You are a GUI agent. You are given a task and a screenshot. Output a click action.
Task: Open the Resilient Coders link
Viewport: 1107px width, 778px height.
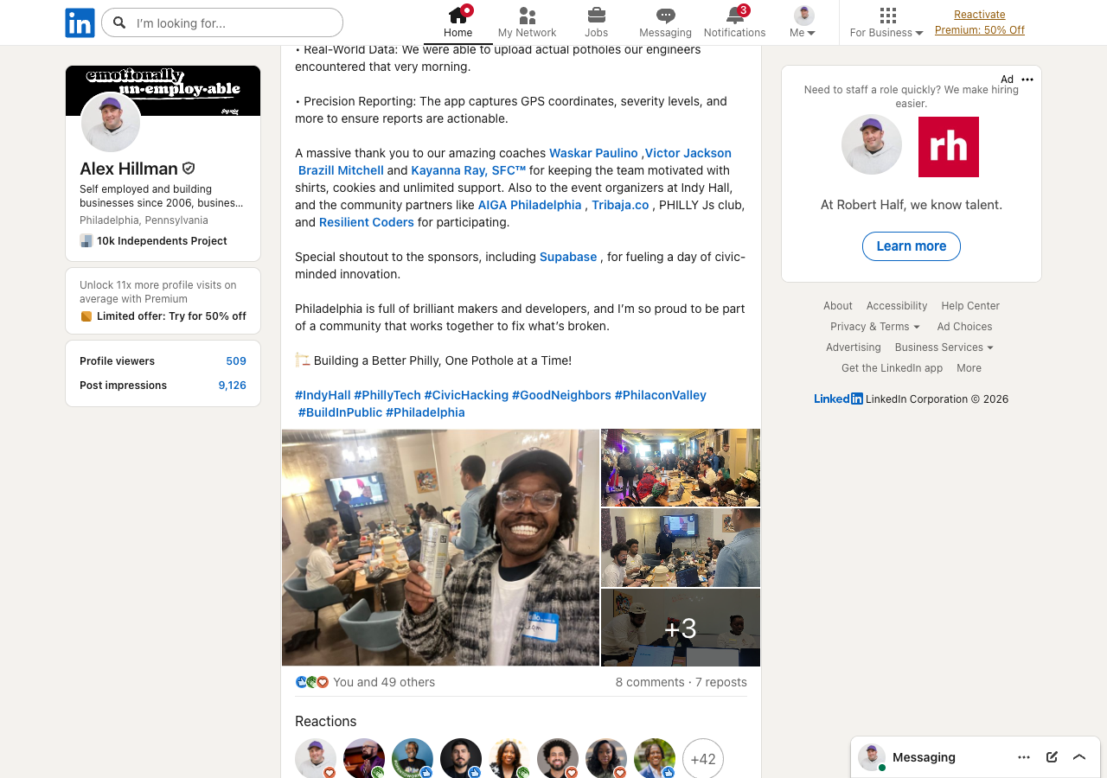click(x=367, y=222)
